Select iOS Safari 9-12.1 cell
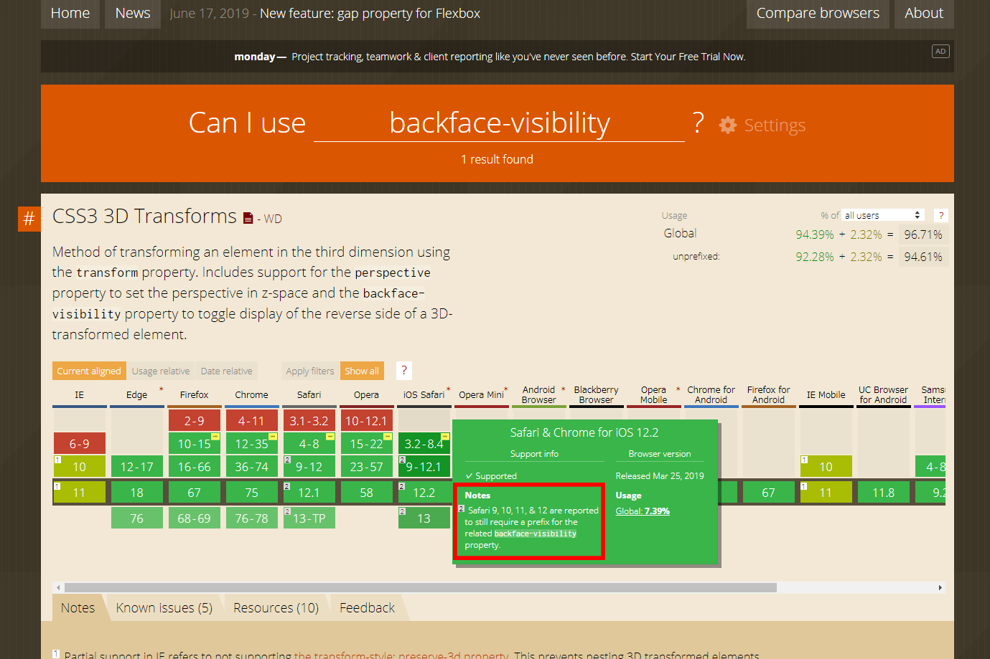The height and width of the screenshot is (659, 990). coord(424,467)
